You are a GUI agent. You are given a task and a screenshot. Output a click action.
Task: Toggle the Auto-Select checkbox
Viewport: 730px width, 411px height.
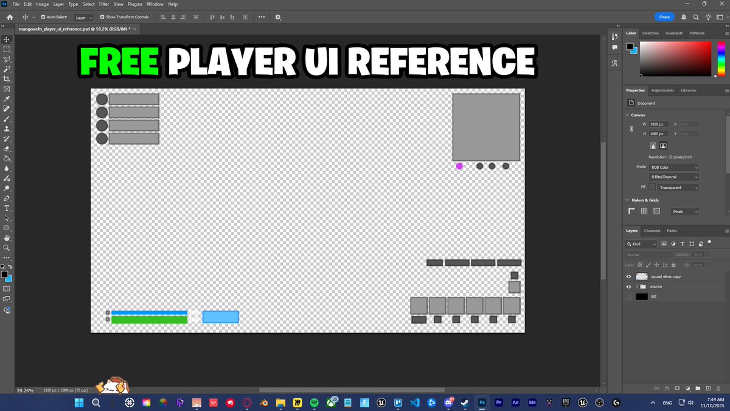[x=43, y=17]
